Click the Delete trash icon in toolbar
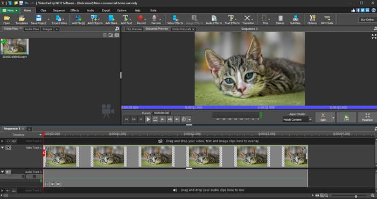 280,19
